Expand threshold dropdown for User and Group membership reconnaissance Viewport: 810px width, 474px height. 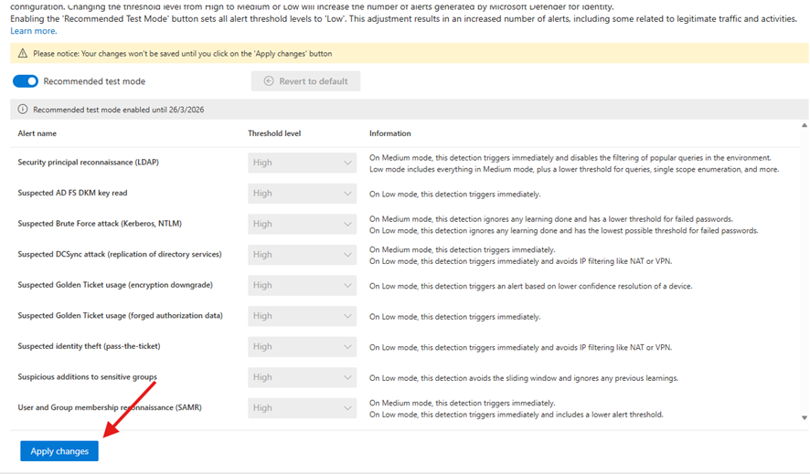pos(301,408)
